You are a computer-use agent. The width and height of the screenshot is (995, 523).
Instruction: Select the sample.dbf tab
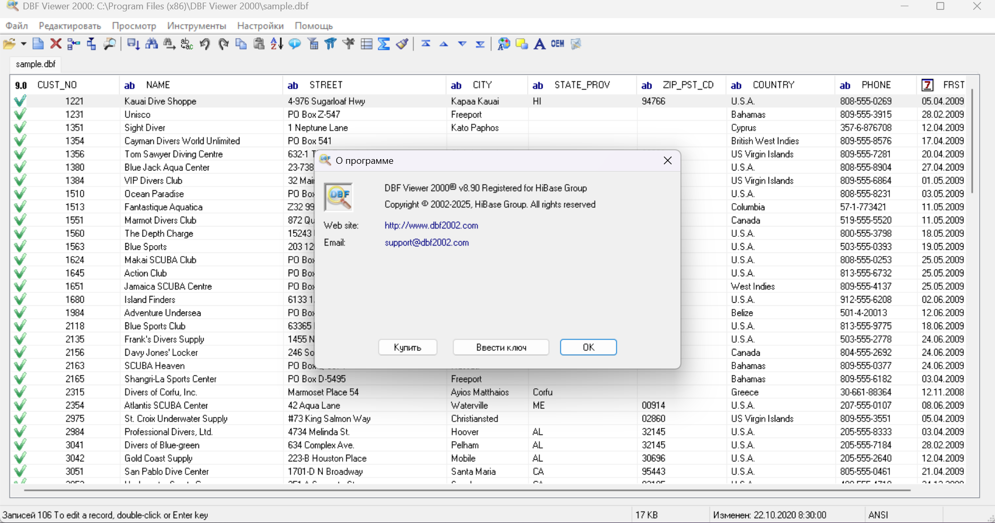tap(35, 64)
